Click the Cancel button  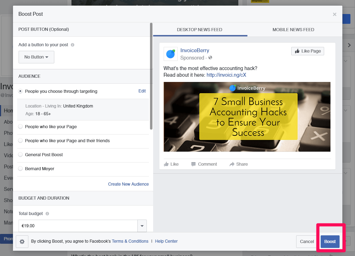(x=307, y=242)
